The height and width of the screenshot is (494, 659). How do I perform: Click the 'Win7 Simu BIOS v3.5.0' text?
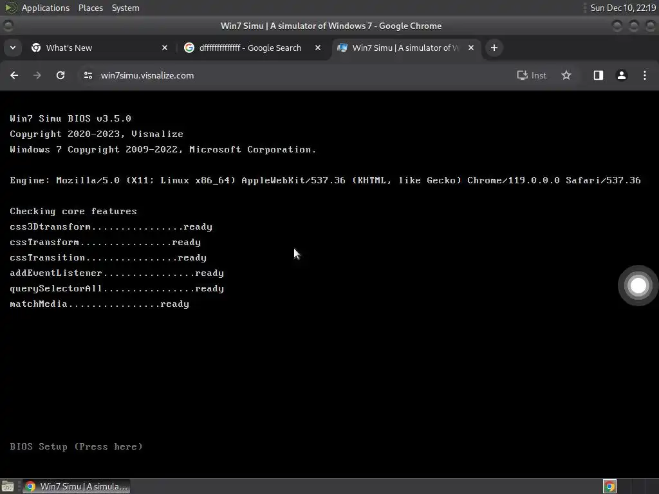pyautogui.click(x=71, y=118)
